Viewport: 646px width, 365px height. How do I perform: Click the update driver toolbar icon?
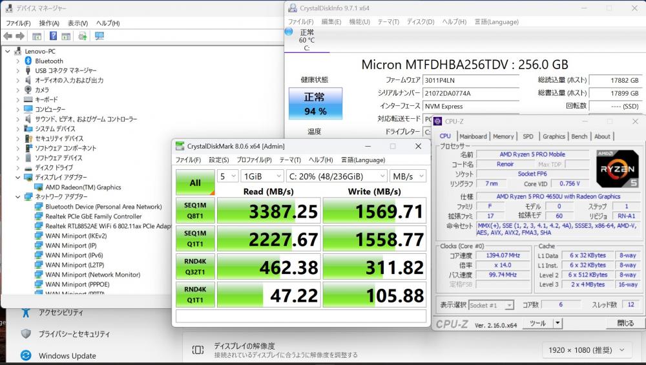point(83,36)
